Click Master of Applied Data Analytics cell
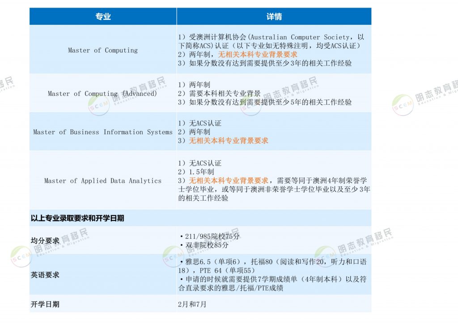The width and height of the screenshot is (458, 323). pos(102,181)
